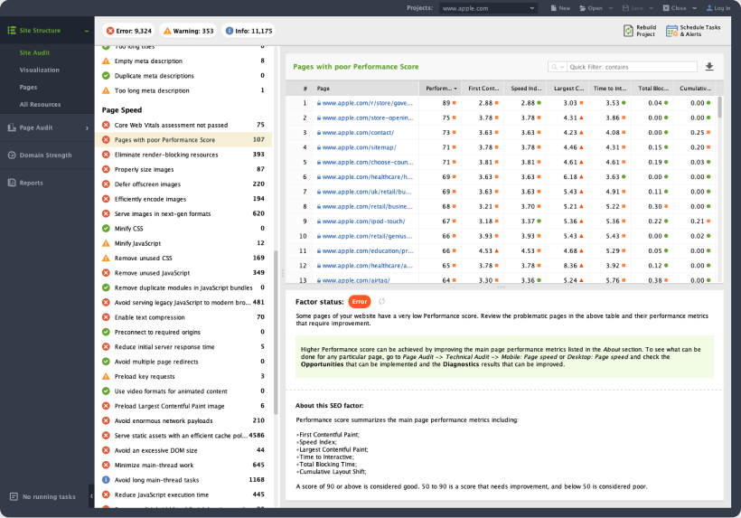Select Enable text compression factor
The width and height of the screenshot is (741, 518).
coord(184,317)
